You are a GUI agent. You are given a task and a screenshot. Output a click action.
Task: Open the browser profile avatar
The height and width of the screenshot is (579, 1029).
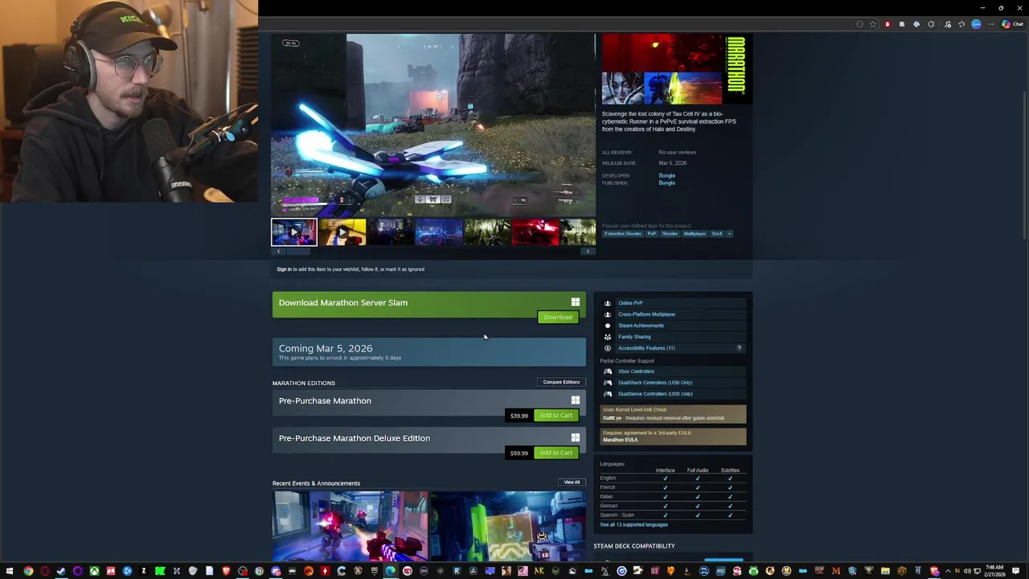(976, 24)
